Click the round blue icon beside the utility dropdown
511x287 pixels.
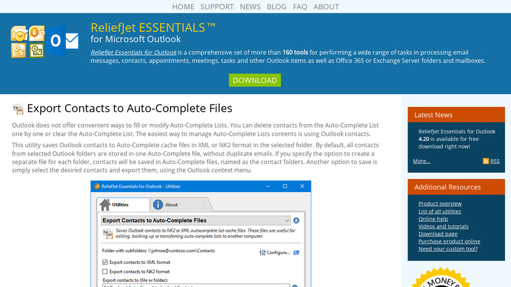point(296,221)
